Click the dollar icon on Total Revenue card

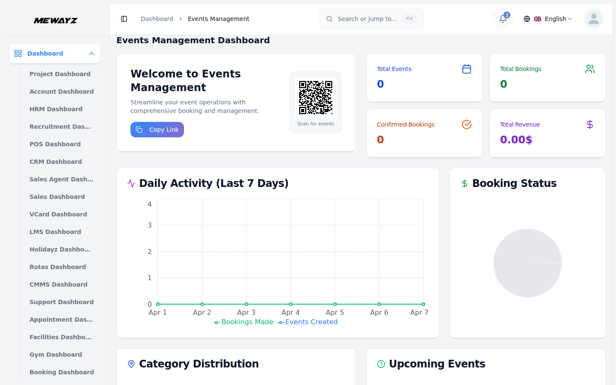coord(590,124)
